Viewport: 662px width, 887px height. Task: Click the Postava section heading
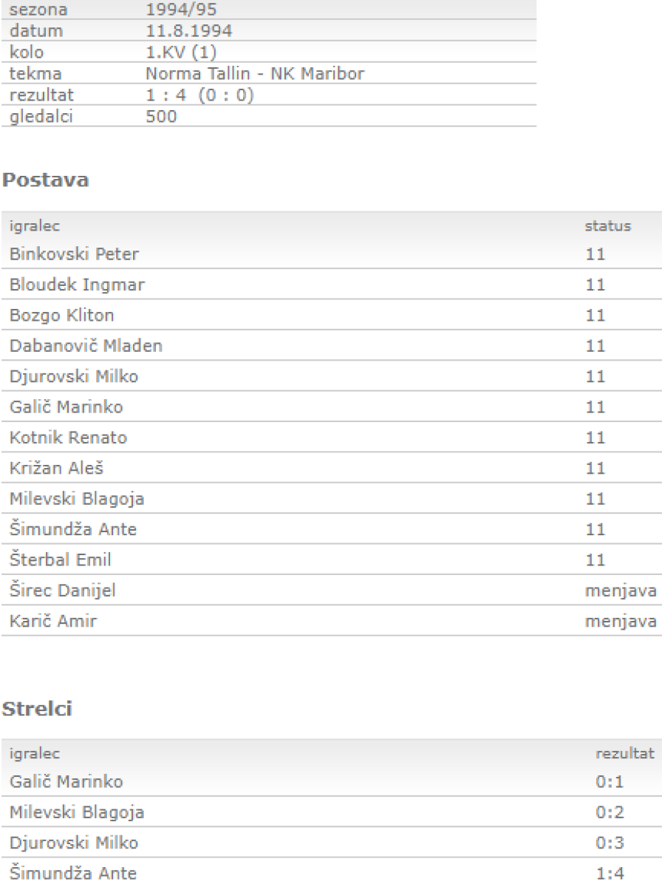(x=46, y=180)
